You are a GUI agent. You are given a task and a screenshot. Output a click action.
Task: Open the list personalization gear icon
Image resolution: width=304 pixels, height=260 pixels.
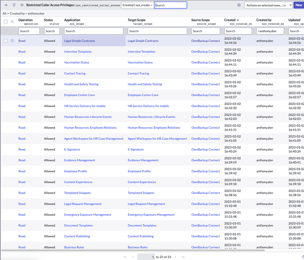(x=239, y=5)
